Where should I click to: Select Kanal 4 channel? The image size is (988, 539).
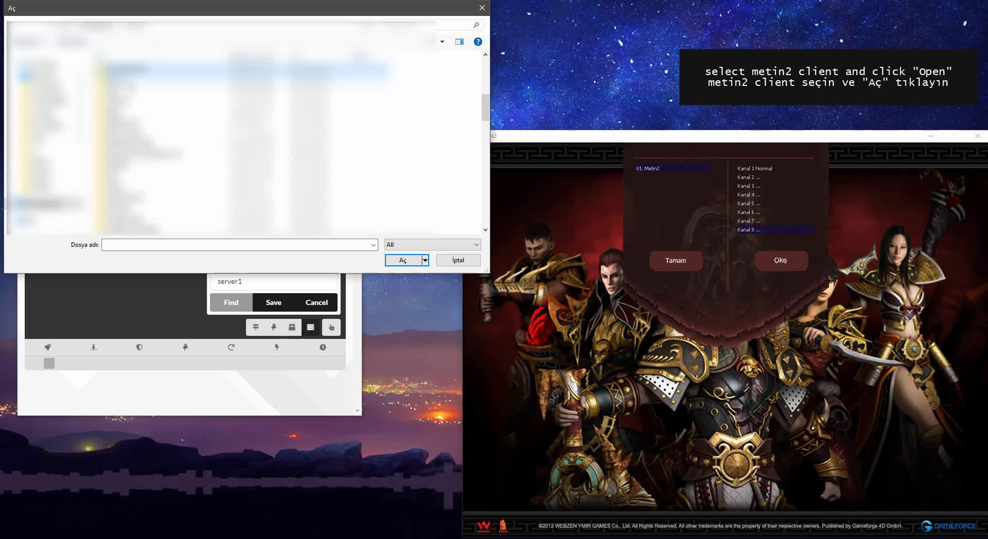775,194
